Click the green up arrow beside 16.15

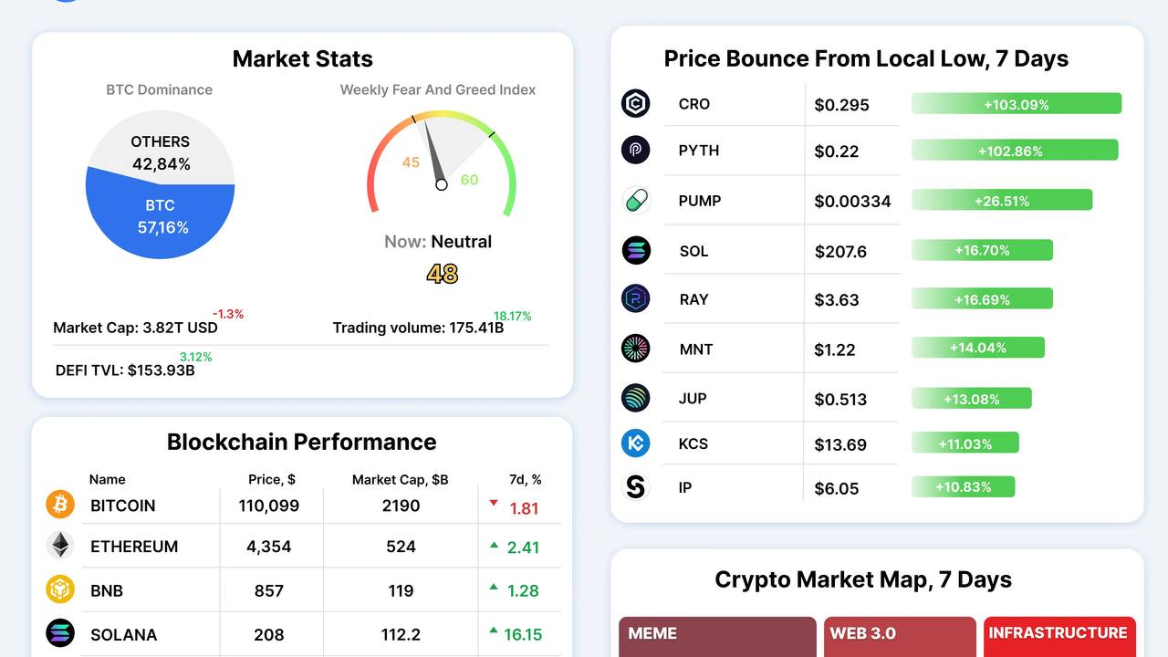(x=494, y=631)
